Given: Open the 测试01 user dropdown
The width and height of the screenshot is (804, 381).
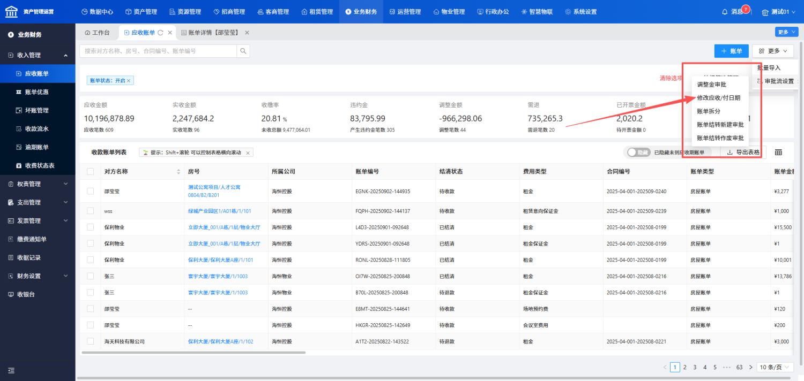Looking at the screenshot, I should pos(778,12).
